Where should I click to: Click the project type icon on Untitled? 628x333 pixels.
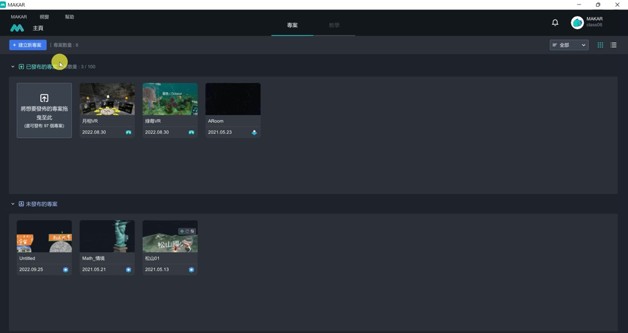(x=66, y=269)
